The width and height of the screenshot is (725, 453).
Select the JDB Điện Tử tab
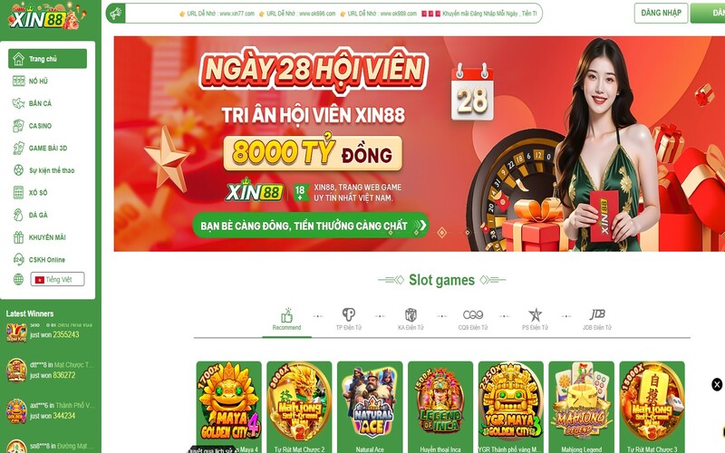[597, 320]
